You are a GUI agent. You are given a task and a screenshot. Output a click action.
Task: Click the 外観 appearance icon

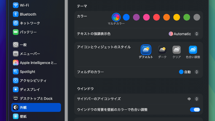click(16, 107)
